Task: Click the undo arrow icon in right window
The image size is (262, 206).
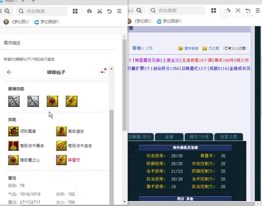Action: point(248,10)
